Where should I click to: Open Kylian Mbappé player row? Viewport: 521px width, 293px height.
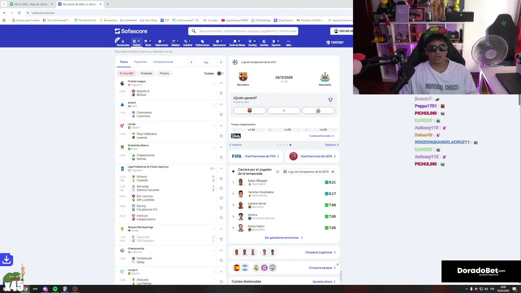[x=284, y=182]
